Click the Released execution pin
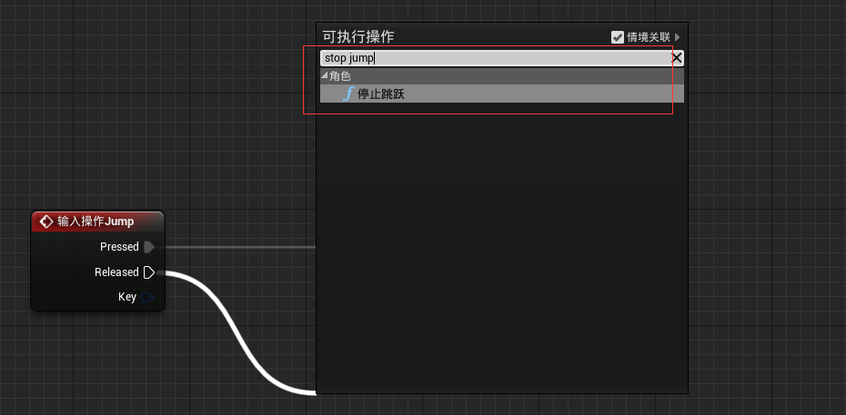Screen dimensions: 846x415 point(149,272)
